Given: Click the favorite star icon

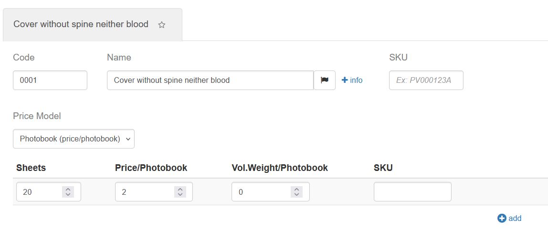Looking at the screenshot, I should click(x=162, y=25).
